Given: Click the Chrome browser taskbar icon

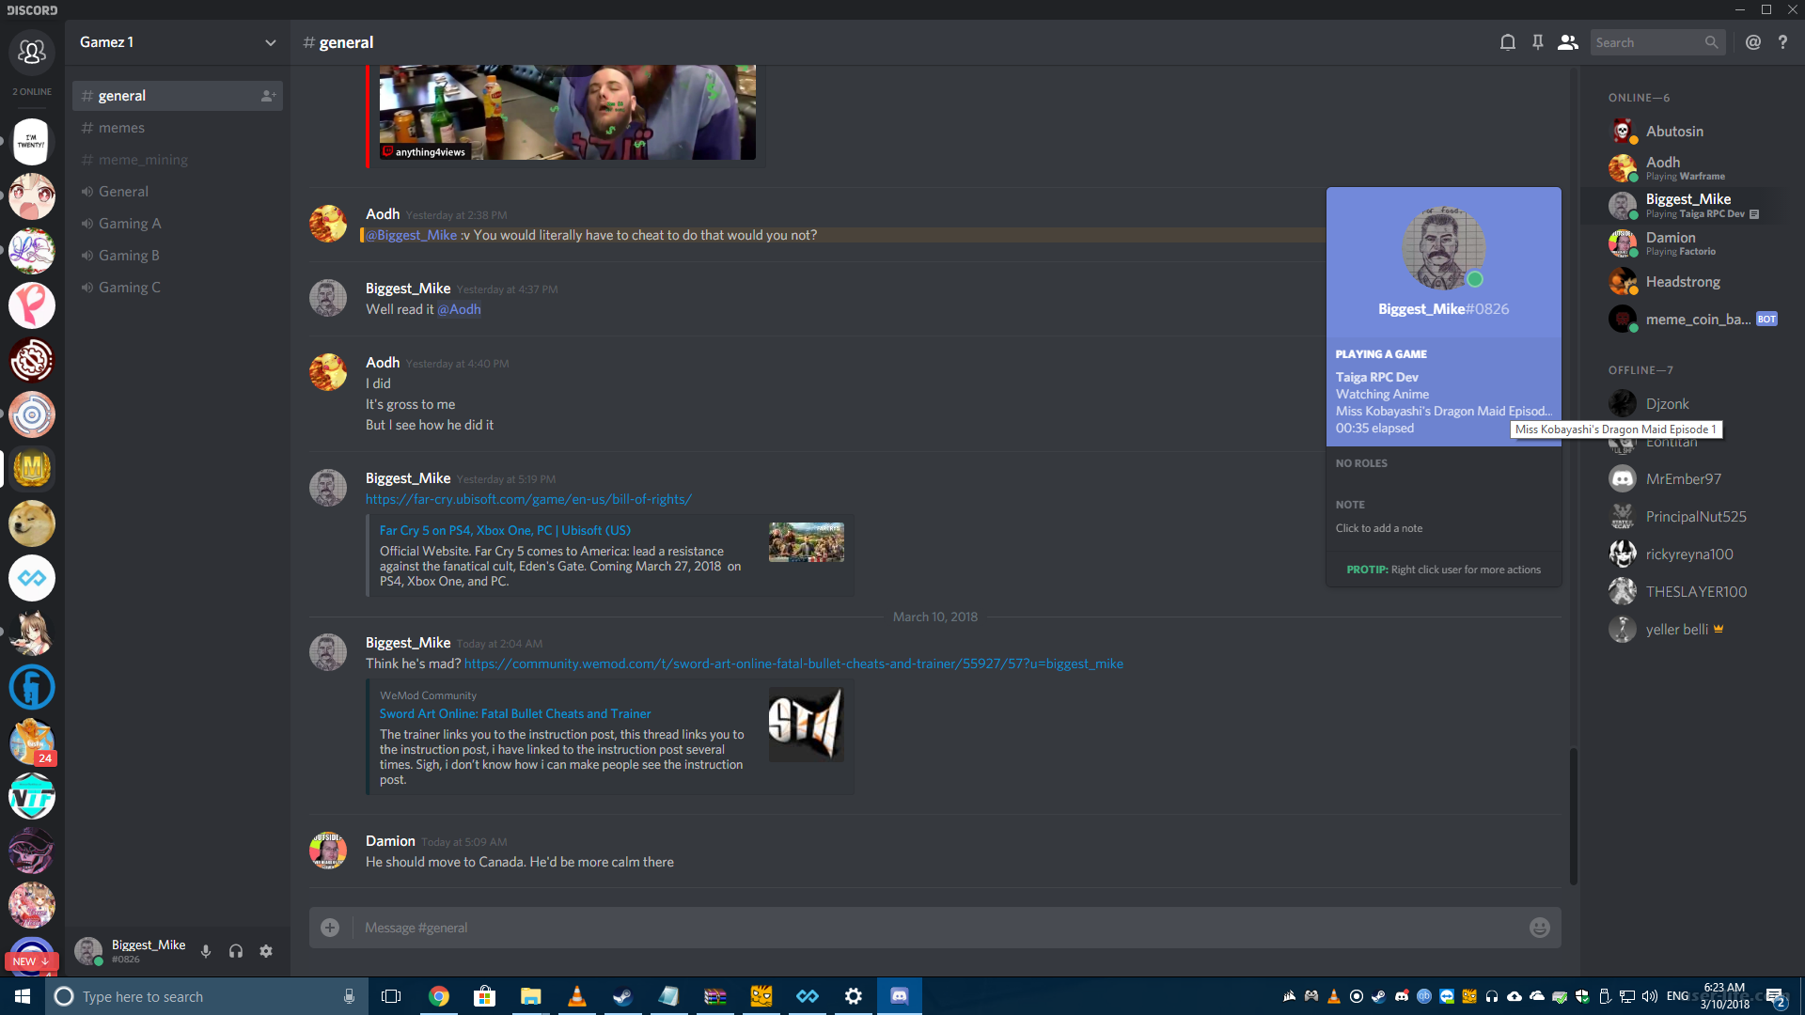Looking at the screenshot, I should point(437,995).
